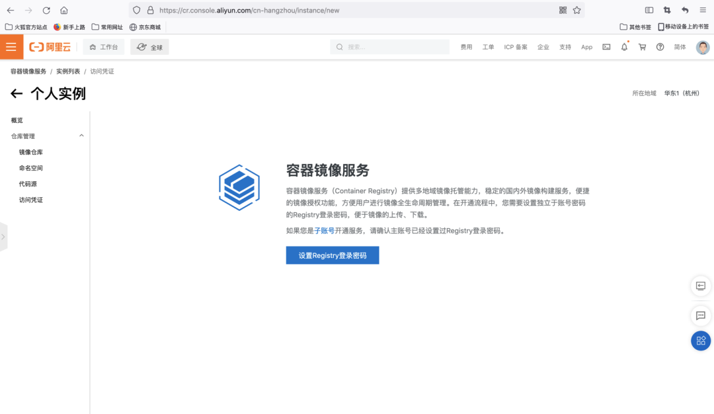Open the 企业 top menu
Viewport: 714px width, 414px height.
click(x=543, y=47)
